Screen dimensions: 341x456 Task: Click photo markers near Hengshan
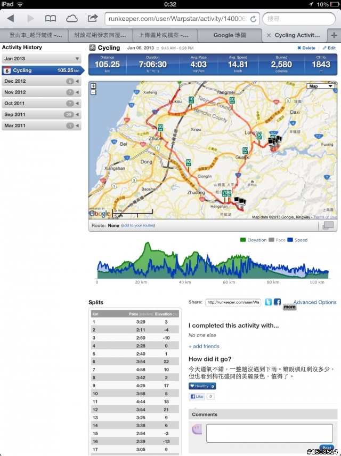240,201
